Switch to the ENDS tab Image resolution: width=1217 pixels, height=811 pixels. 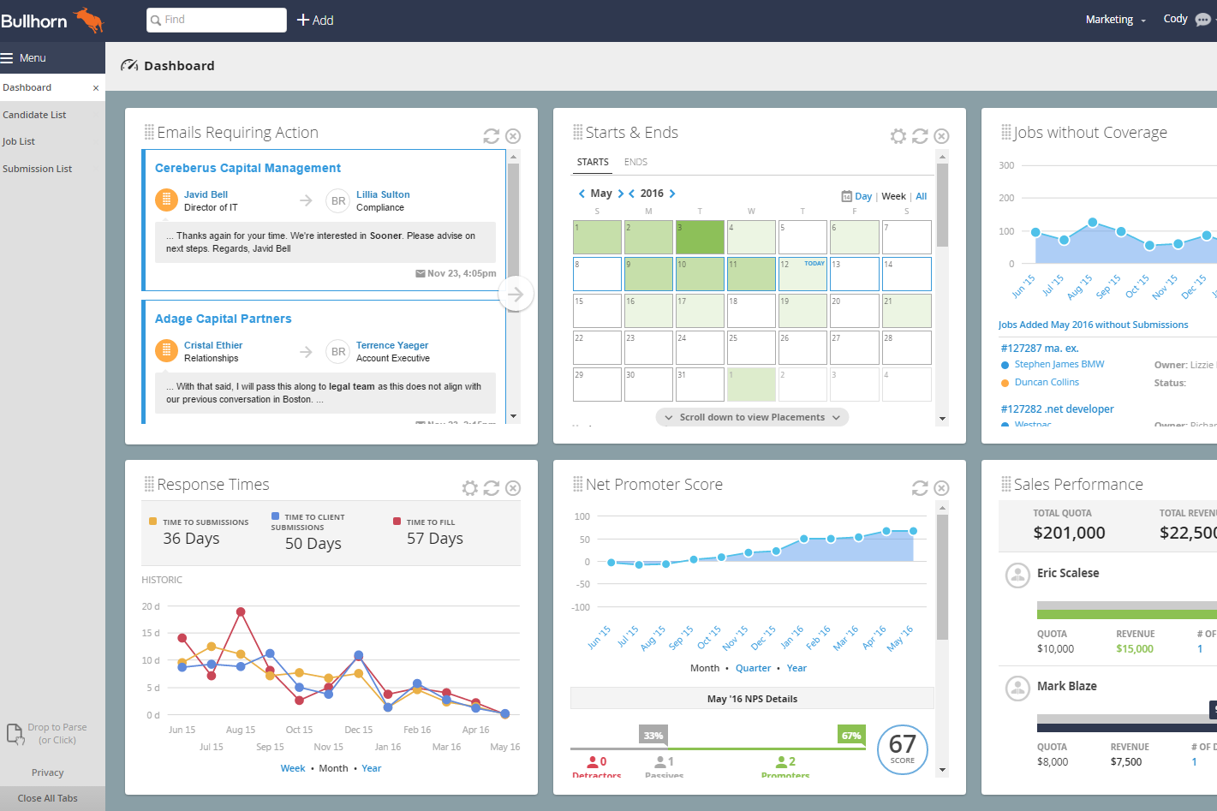[635, 162]
